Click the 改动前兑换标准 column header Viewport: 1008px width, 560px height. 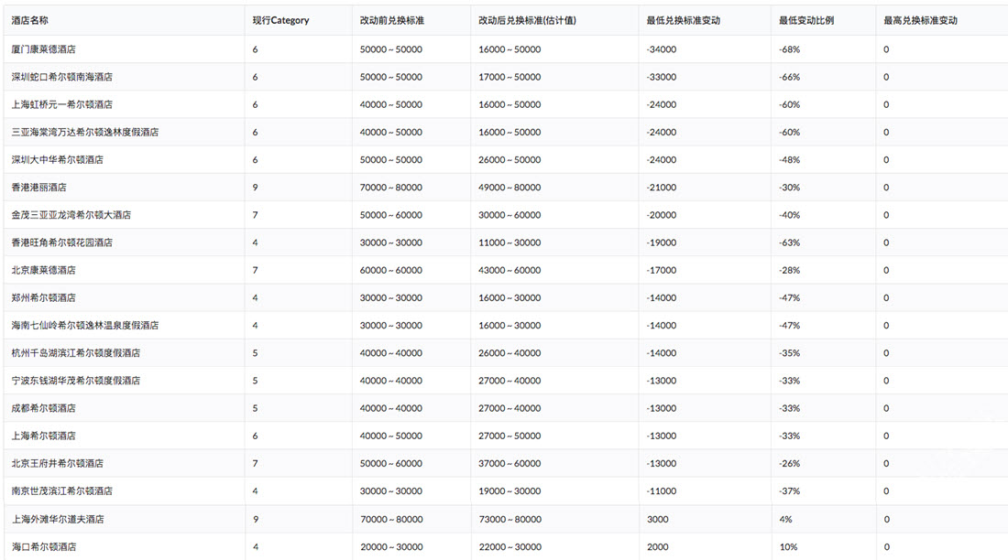[x=391, y=20]
